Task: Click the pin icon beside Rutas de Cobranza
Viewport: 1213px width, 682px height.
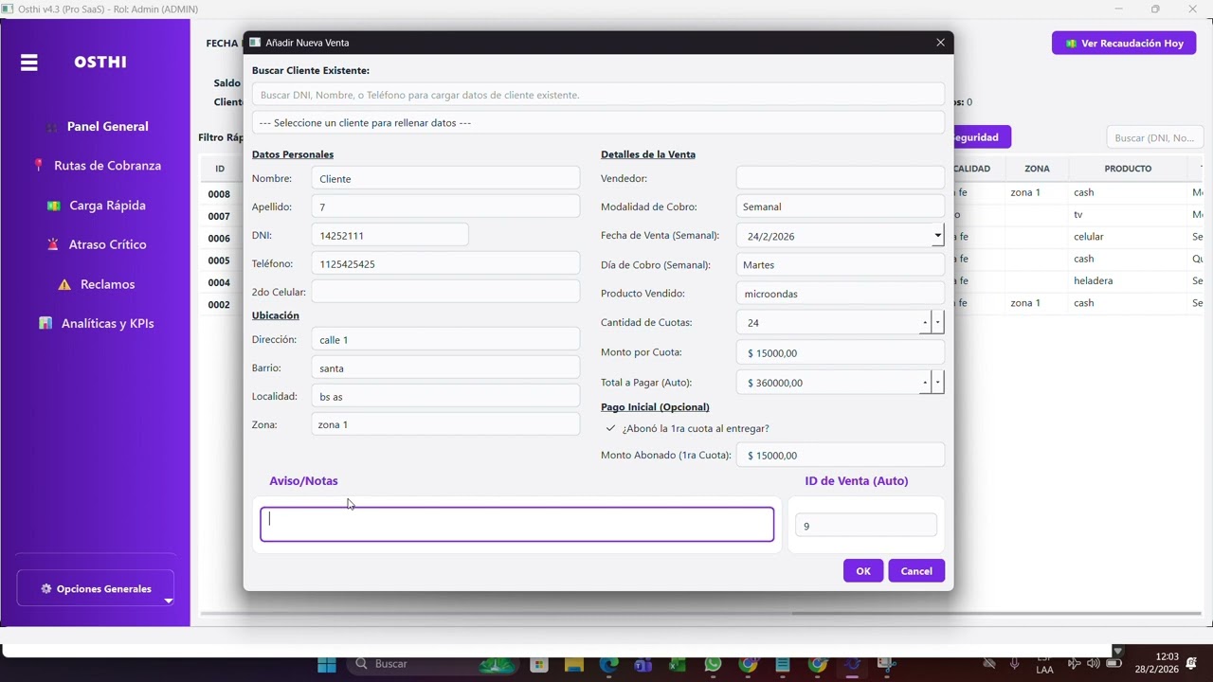Action: (39, 165)
